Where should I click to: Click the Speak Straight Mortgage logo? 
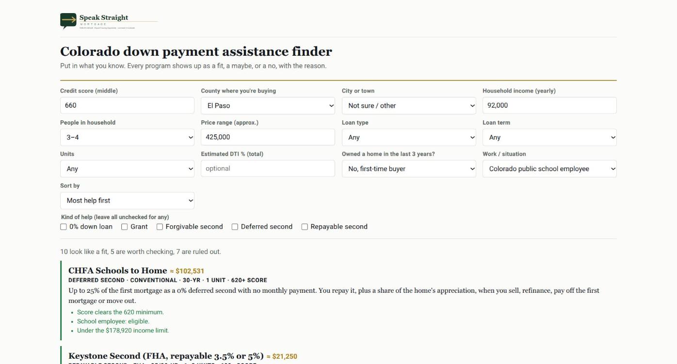coord(109,21)
